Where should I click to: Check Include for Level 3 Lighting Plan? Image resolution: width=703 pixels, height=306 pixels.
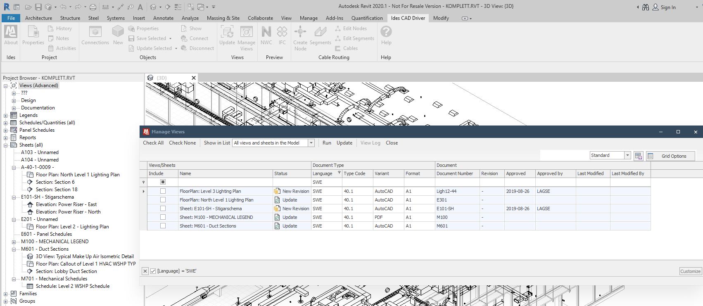click(x=163, y=191)
